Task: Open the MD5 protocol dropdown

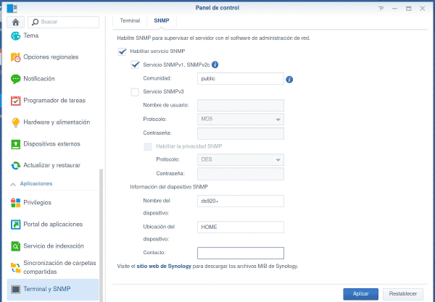Action: [241, 119]
